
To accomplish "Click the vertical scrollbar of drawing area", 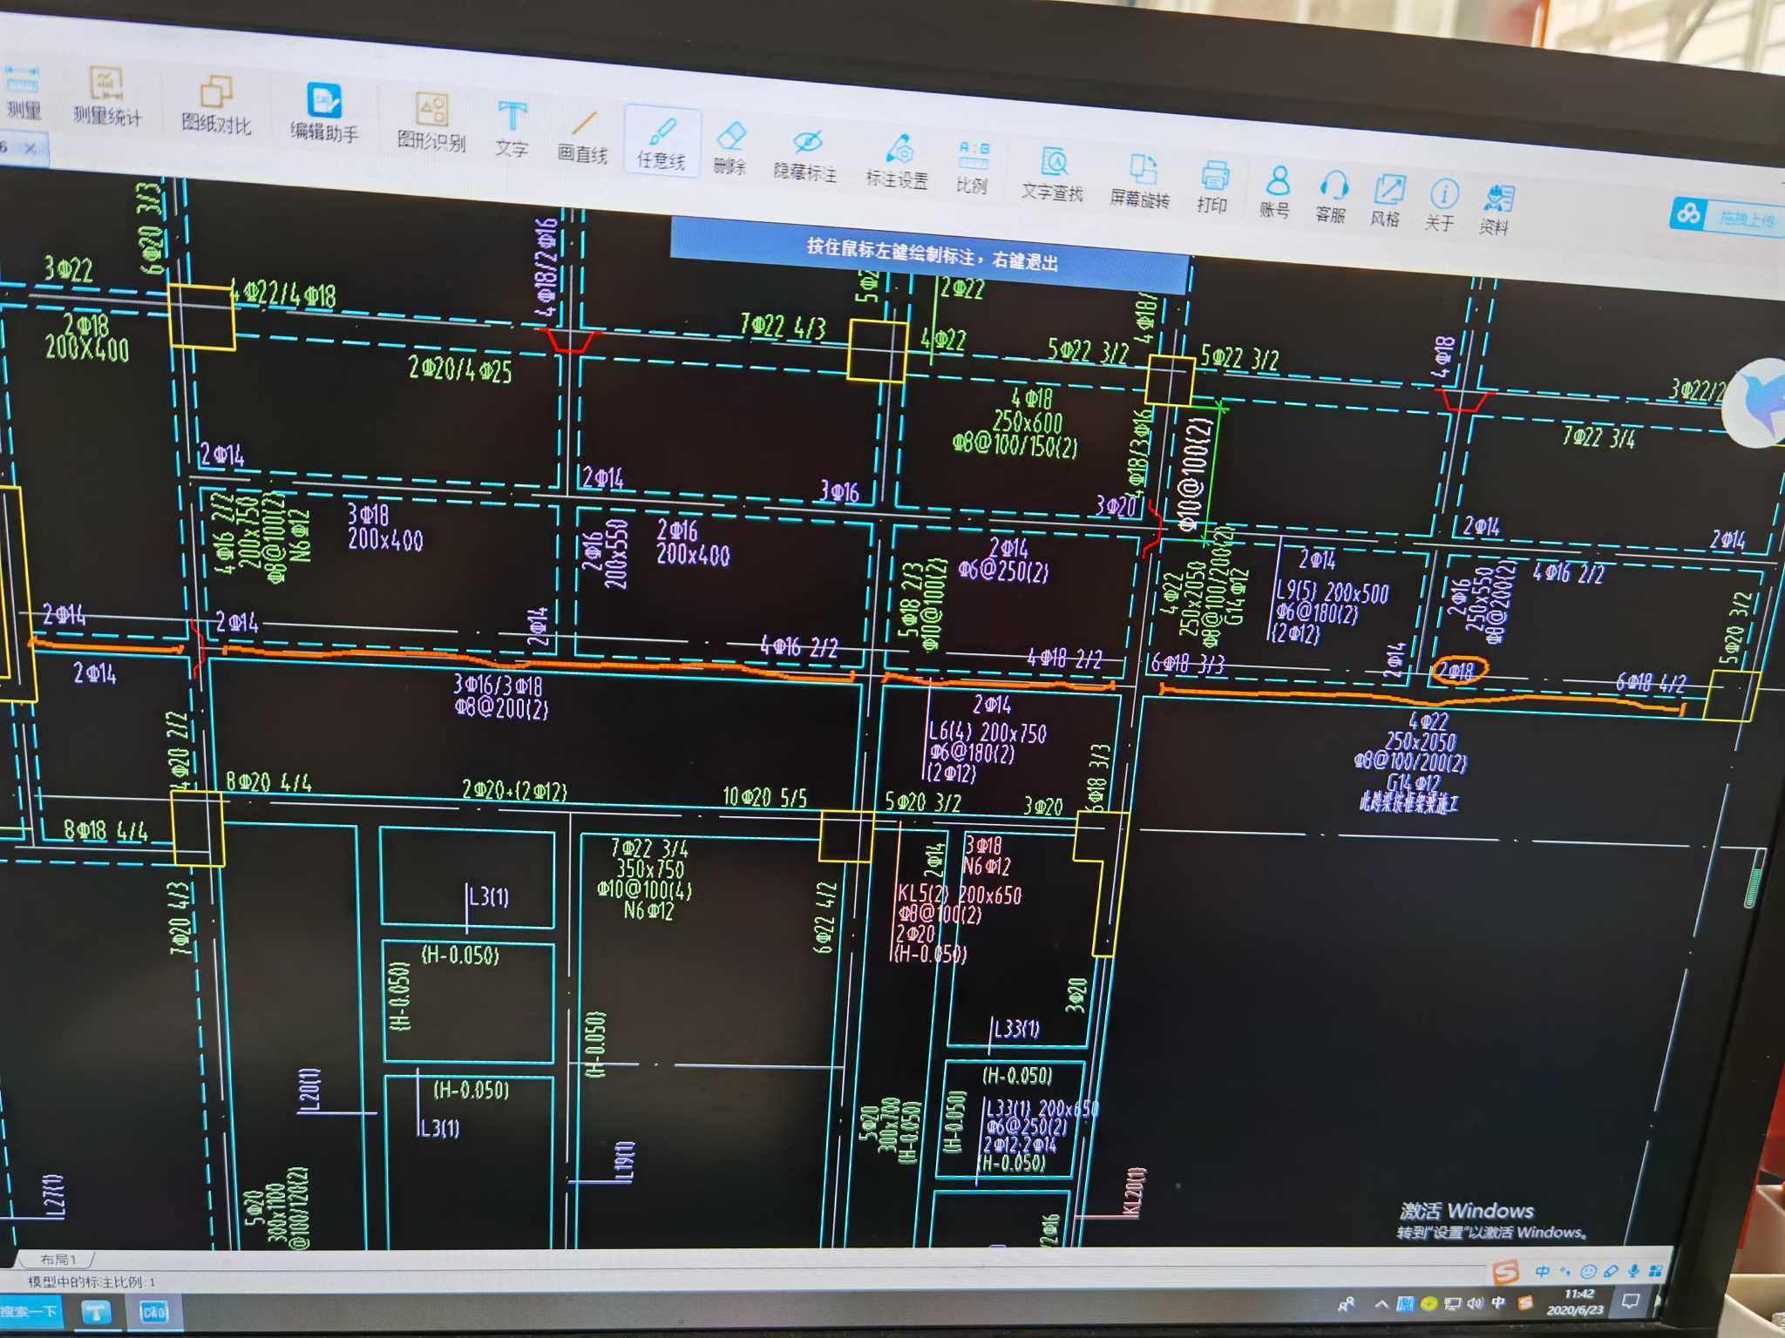I will [1754, 878].
